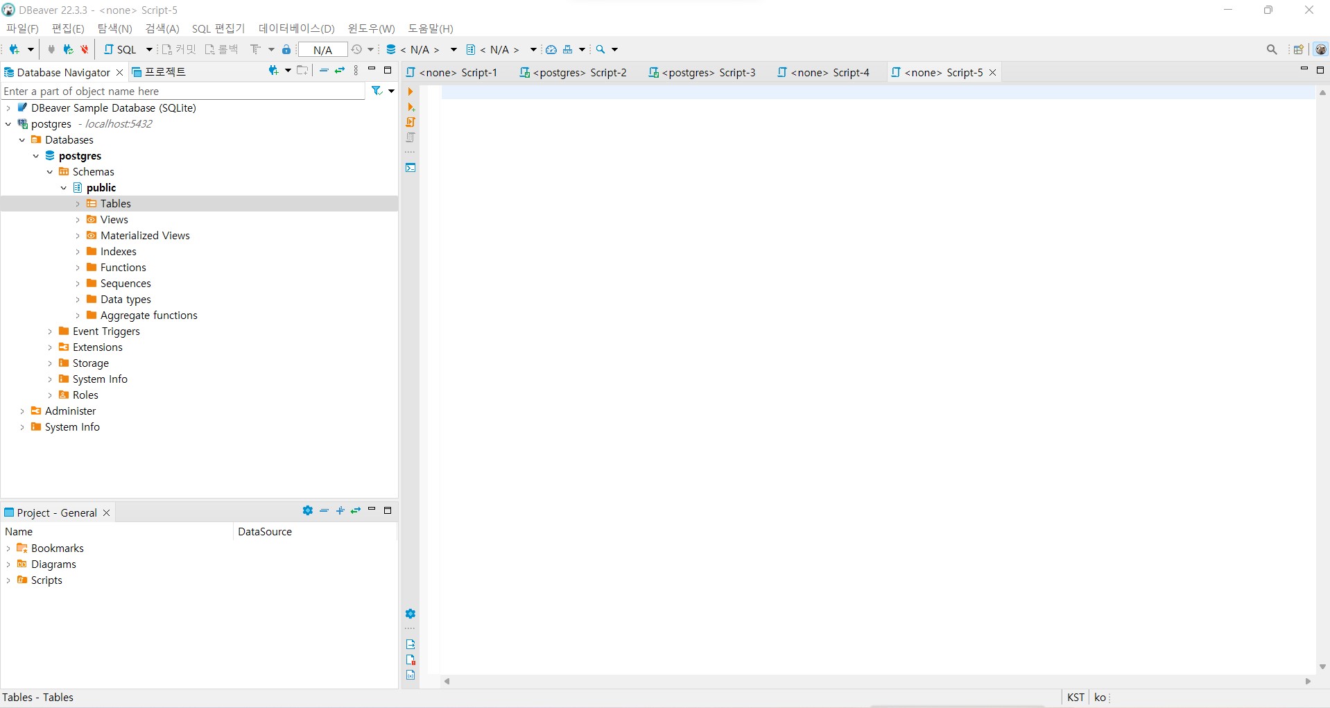Toggle Link with Editor in Project - General panel
1330x708 pixels.
[356, 510]
